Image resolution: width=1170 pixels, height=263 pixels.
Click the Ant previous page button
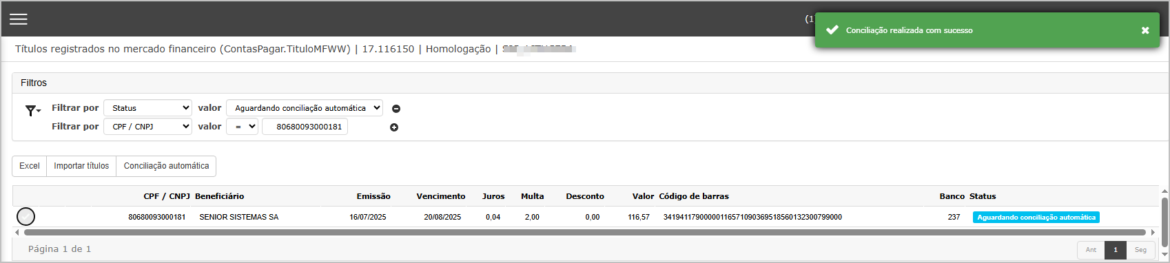1091,250
